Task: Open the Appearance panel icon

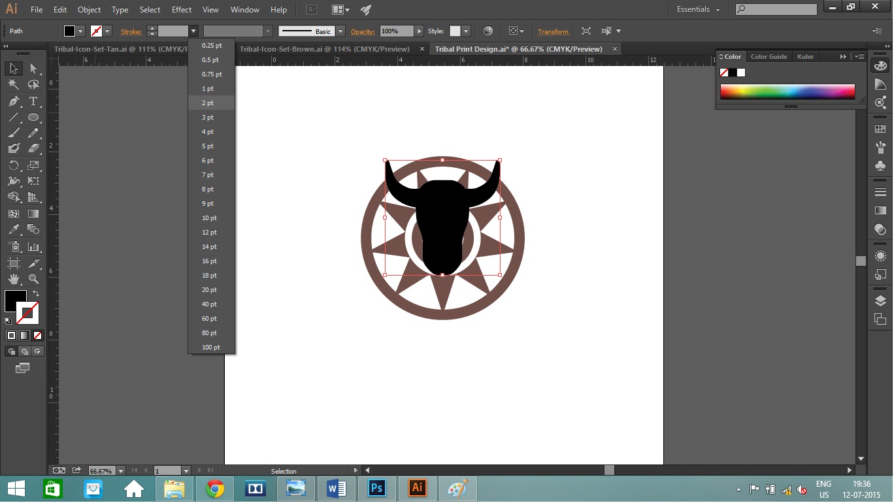Action: [x=880, y=256]
